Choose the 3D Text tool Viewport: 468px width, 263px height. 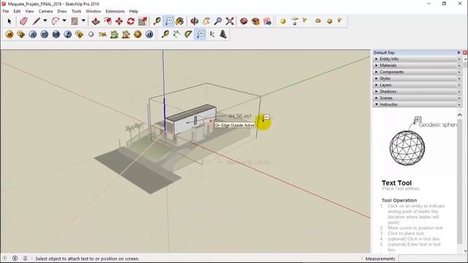click(x=223, y=34)
